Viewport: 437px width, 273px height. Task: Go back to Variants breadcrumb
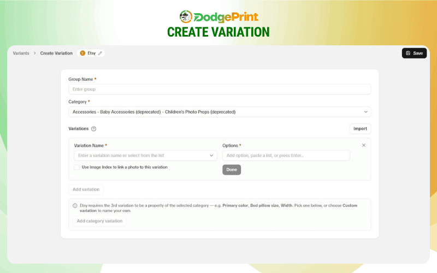(x=21, y=53)
